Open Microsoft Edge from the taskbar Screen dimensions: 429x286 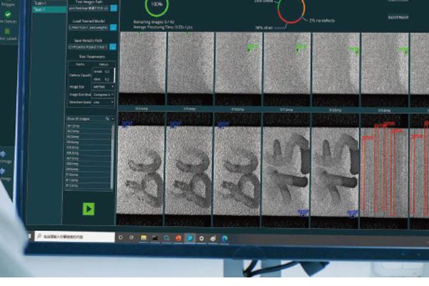coord(225,238)
